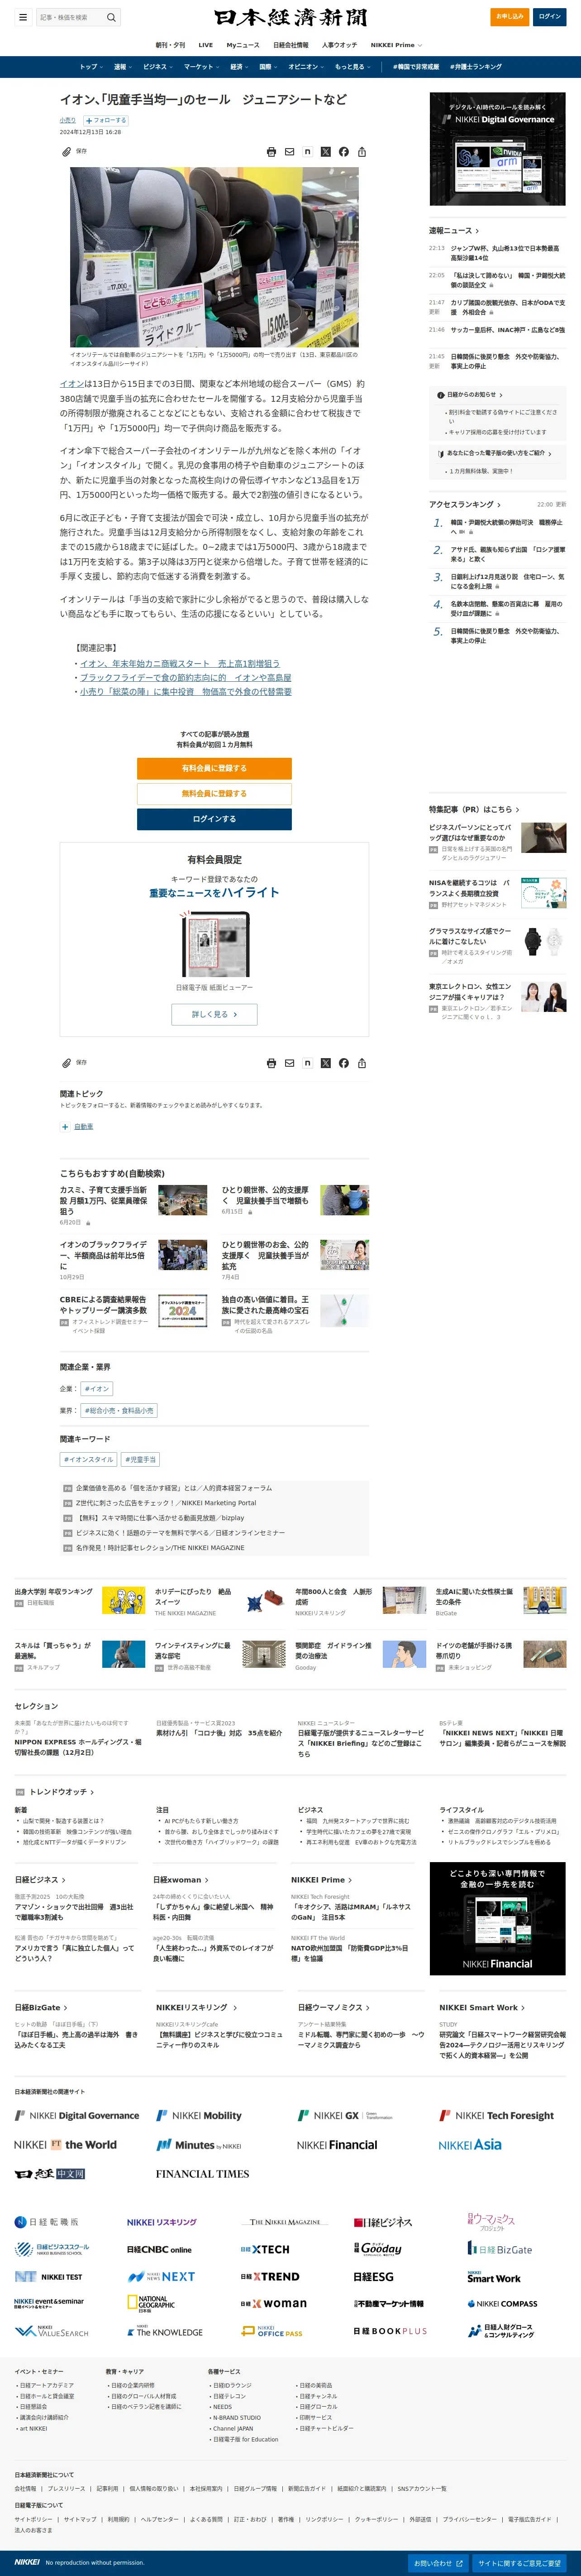
Task: Open the 日経 xTECH logo link
Action: click(x=265, y=2249)
